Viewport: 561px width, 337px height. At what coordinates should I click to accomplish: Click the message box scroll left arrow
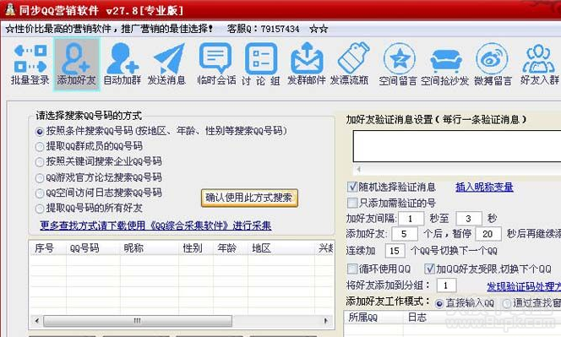click(358, 169)
